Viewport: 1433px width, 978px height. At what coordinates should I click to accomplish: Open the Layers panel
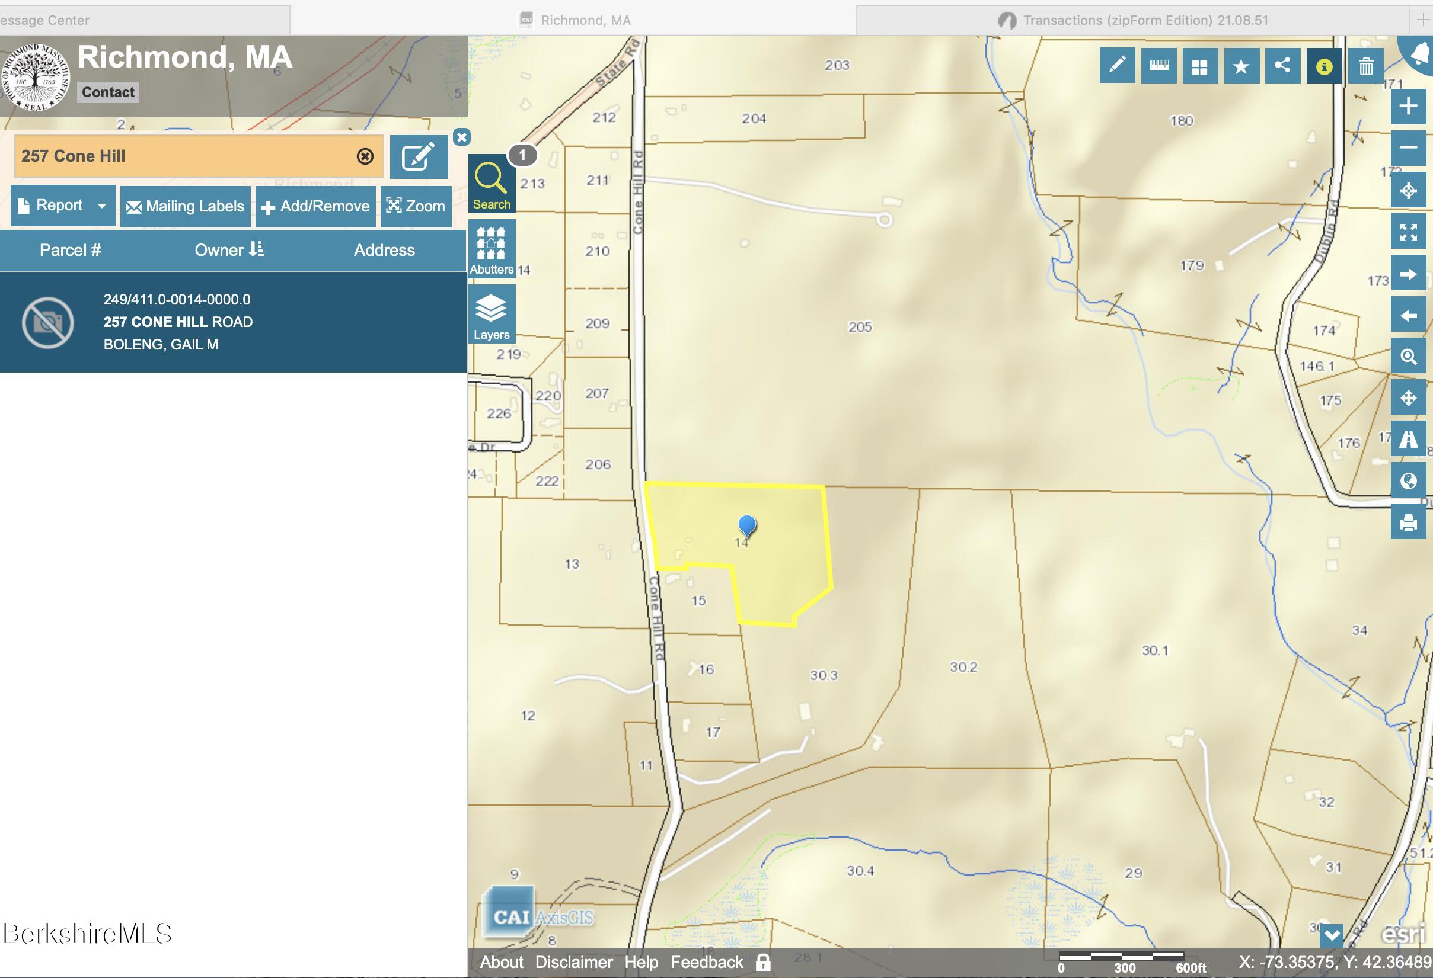[492, 315]
